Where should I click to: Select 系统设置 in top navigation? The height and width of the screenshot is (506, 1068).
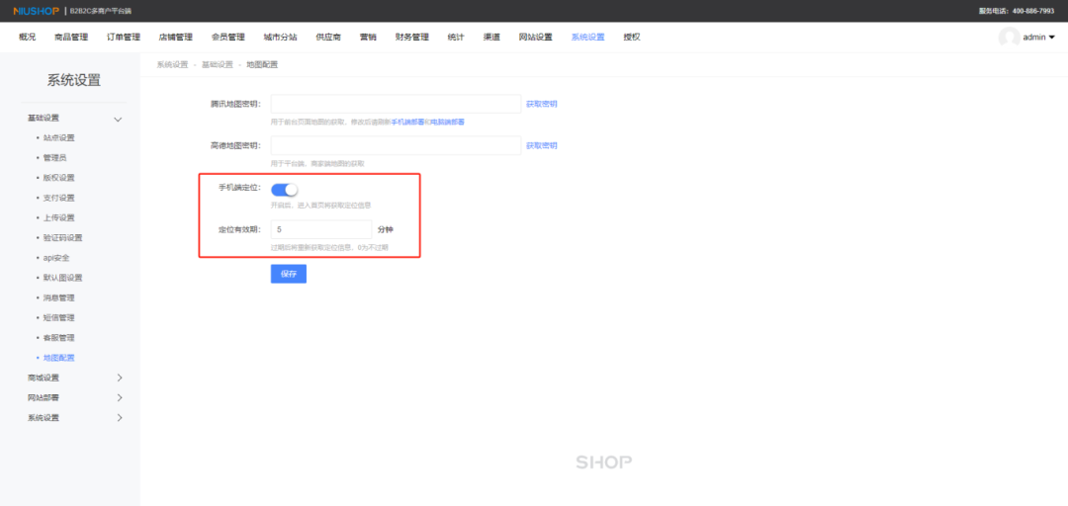587,38
